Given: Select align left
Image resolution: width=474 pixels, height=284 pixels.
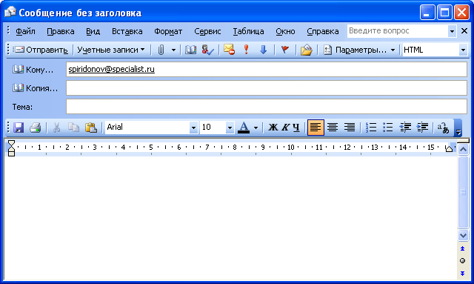Looking at the screenshot, I should [316, 128].
